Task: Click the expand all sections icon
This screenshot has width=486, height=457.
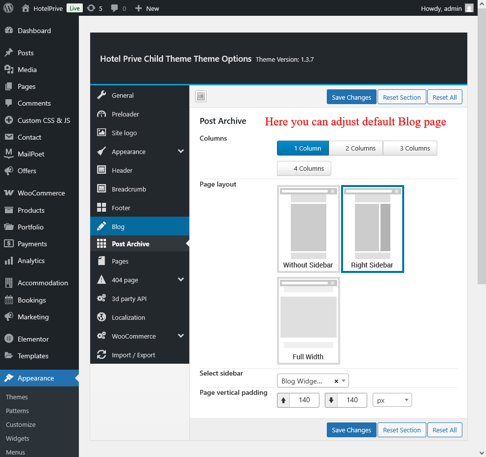Action: click(x=201, y=97)
